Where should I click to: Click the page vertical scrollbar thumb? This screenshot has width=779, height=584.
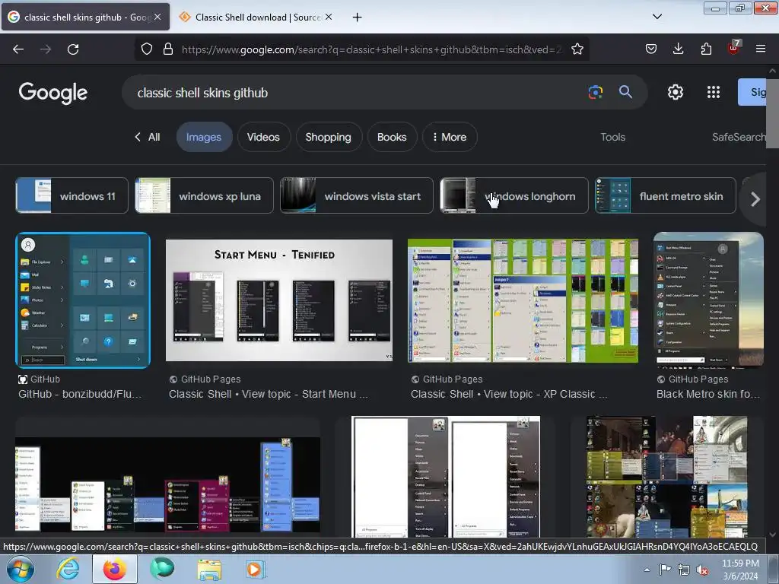772,113
